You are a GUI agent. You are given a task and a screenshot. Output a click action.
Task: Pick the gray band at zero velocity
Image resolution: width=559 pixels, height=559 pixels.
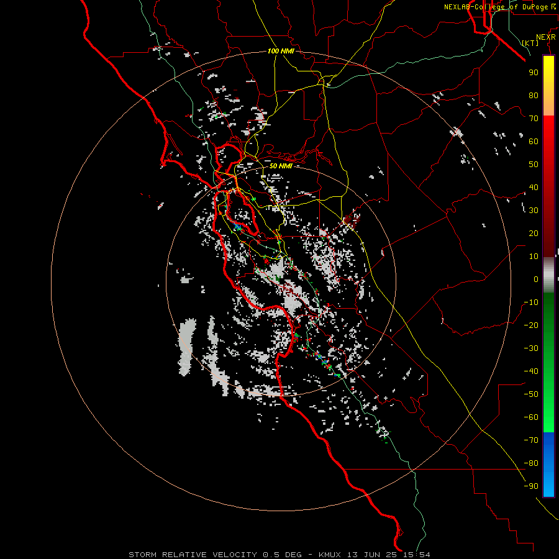(548, 275)
